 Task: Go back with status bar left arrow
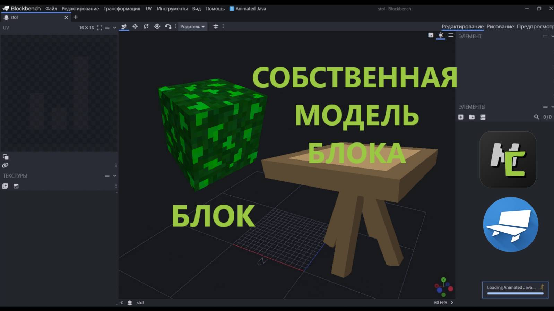click(x=122, y=303)
